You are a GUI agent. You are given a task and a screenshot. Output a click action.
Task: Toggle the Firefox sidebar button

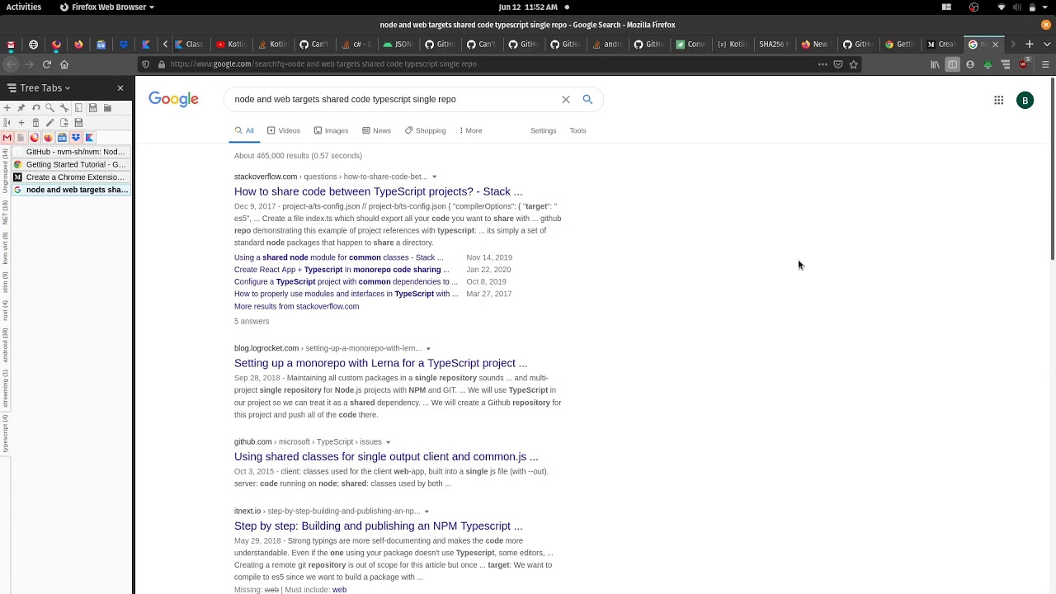952,64
